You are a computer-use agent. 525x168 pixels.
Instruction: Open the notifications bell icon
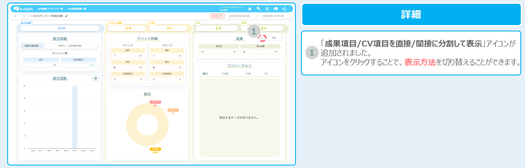click(250, 8)
